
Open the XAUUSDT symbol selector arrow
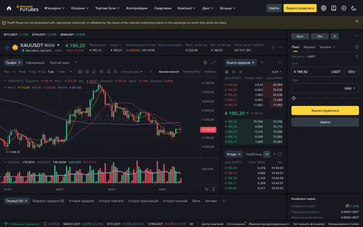[58, 45]
